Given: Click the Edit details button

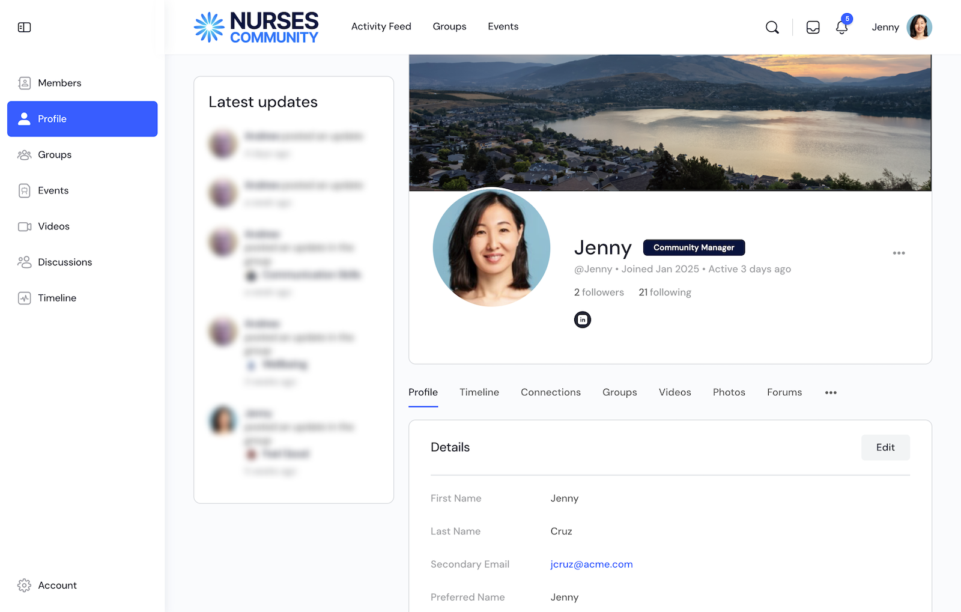Looking at the screenshot, I should [x=885, y=447].
